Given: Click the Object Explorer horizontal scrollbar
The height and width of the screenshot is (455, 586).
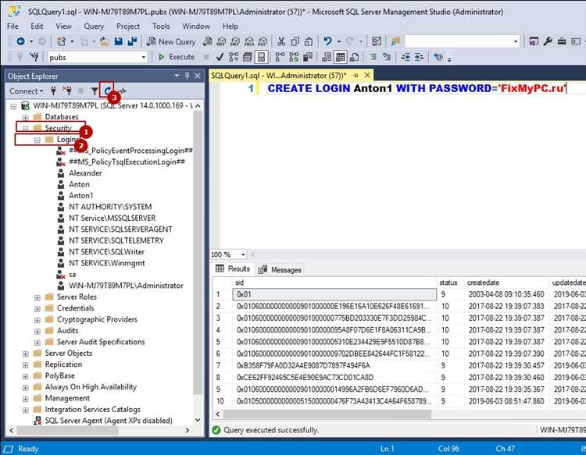Looking at the screenshot, I should 68,430.
